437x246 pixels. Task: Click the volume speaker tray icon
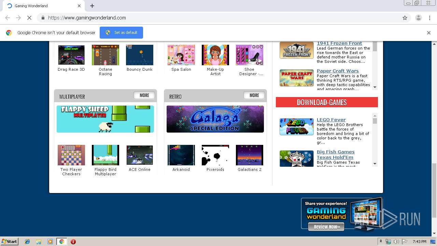coord(396,242)
